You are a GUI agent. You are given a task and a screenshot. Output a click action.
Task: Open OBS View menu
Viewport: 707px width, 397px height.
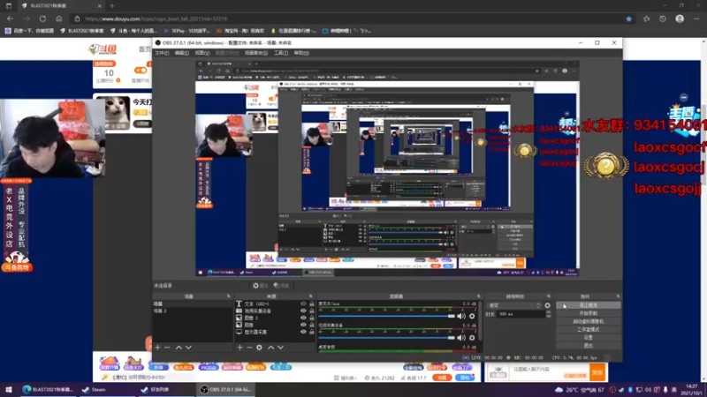(202, 53)
